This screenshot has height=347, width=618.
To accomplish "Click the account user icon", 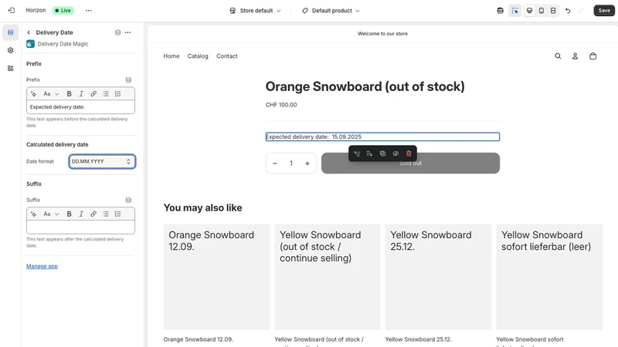I will (575, 56).
